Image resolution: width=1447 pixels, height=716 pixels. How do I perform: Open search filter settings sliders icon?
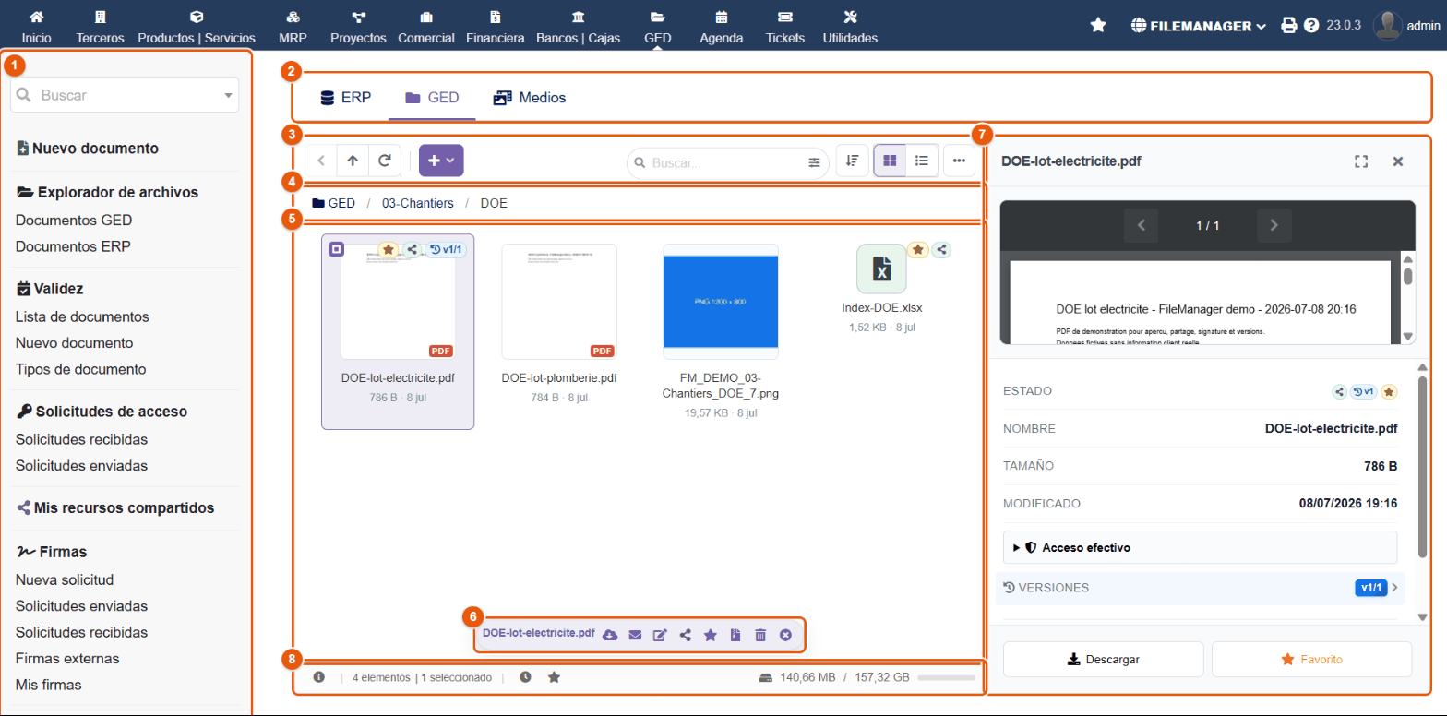pos(814,162)
